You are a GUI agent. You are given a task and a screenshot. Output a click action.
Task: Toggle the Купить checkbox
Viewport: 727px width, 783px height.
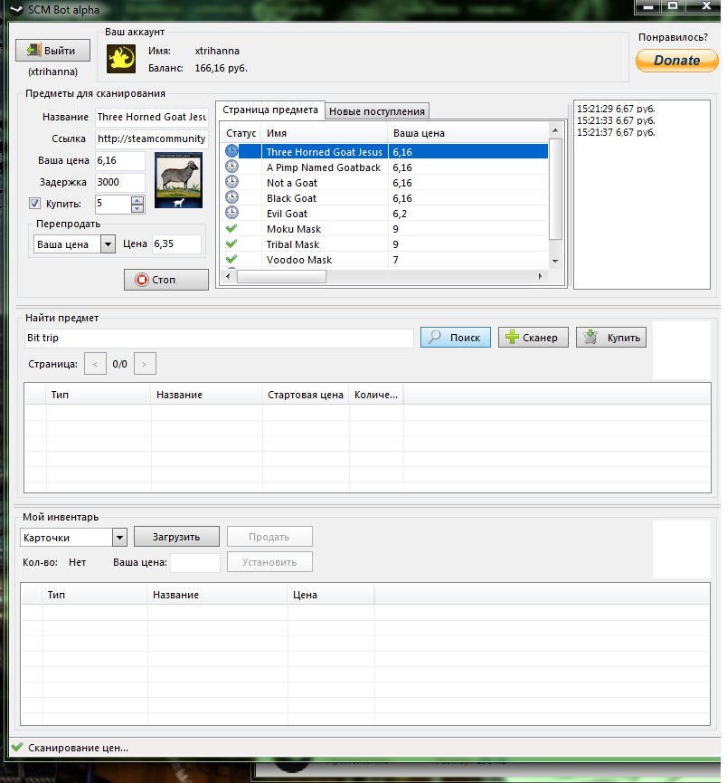(x=34, y=204)
